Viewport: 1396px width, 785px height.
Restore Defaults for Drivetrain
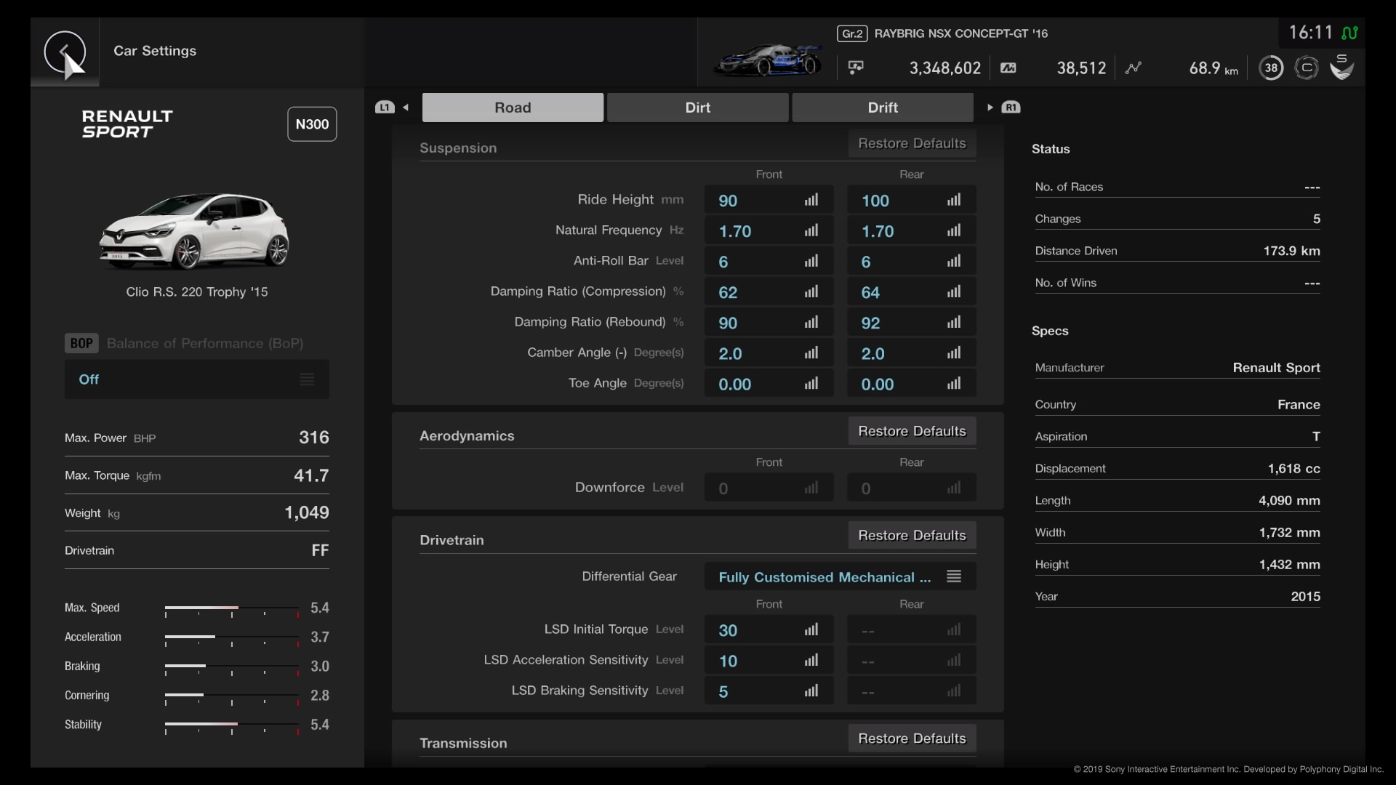pyautogui.click(x=912, y=536)
